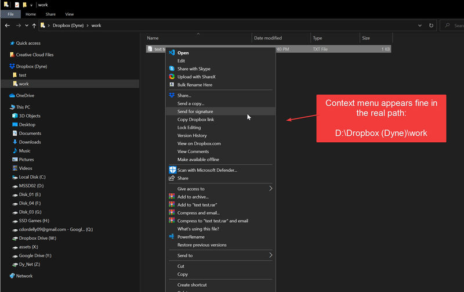Viewport: 464px width, 292px height.
Task: Choose Send for signature menu entry
Action: 195,111
